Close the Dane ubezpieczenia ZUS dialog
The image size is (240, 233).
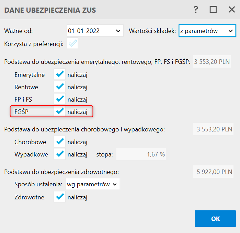coord(231,10)
